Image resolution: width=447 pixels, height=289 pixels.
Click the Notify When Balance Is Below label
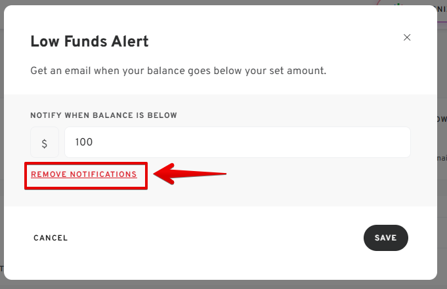point(104,115)
